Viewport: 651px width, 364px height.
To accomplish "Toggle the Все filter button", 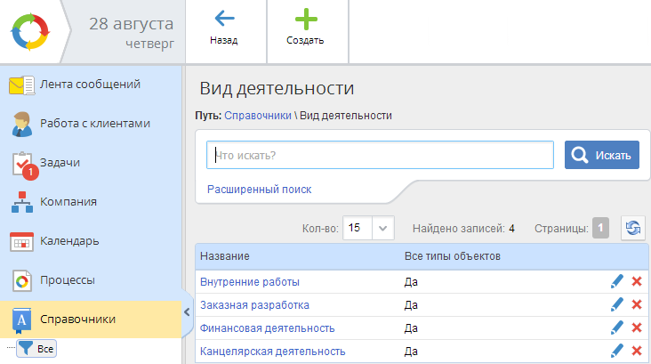I will [x=36, y=350].
